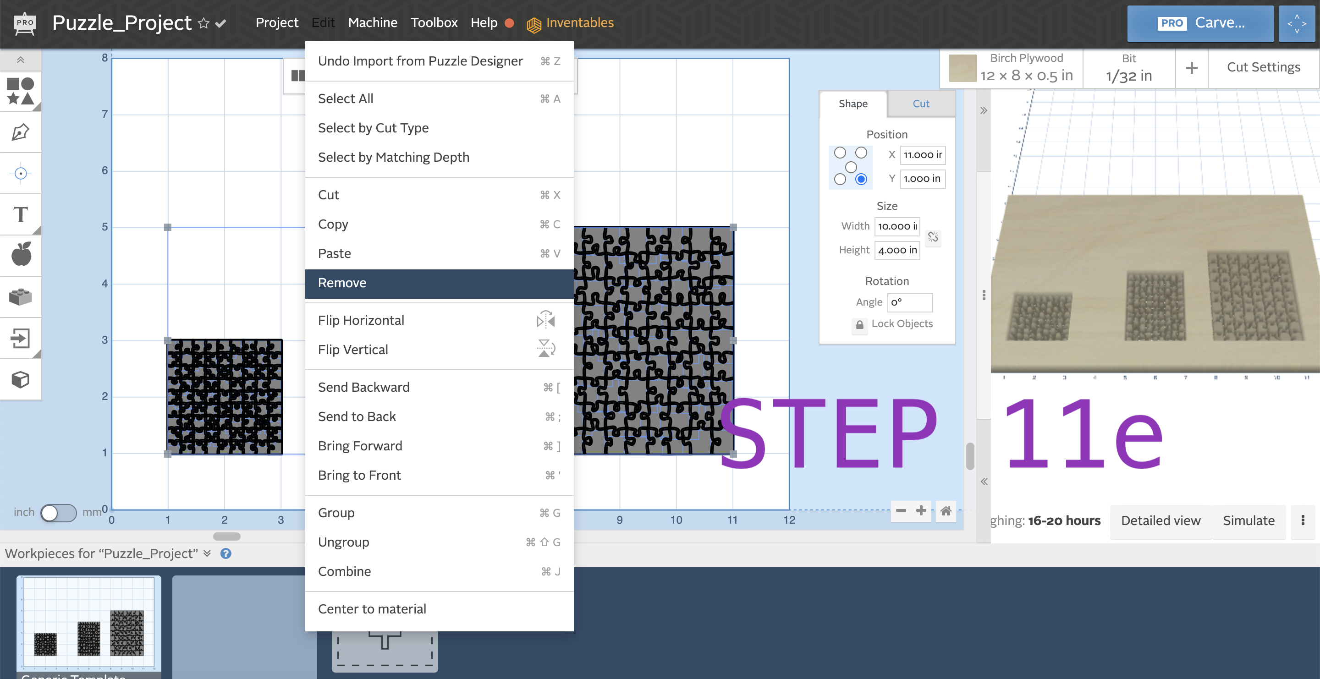Select the Text tool in sidebar
This screenshot has width=1320, height=679.
point(22,215)
